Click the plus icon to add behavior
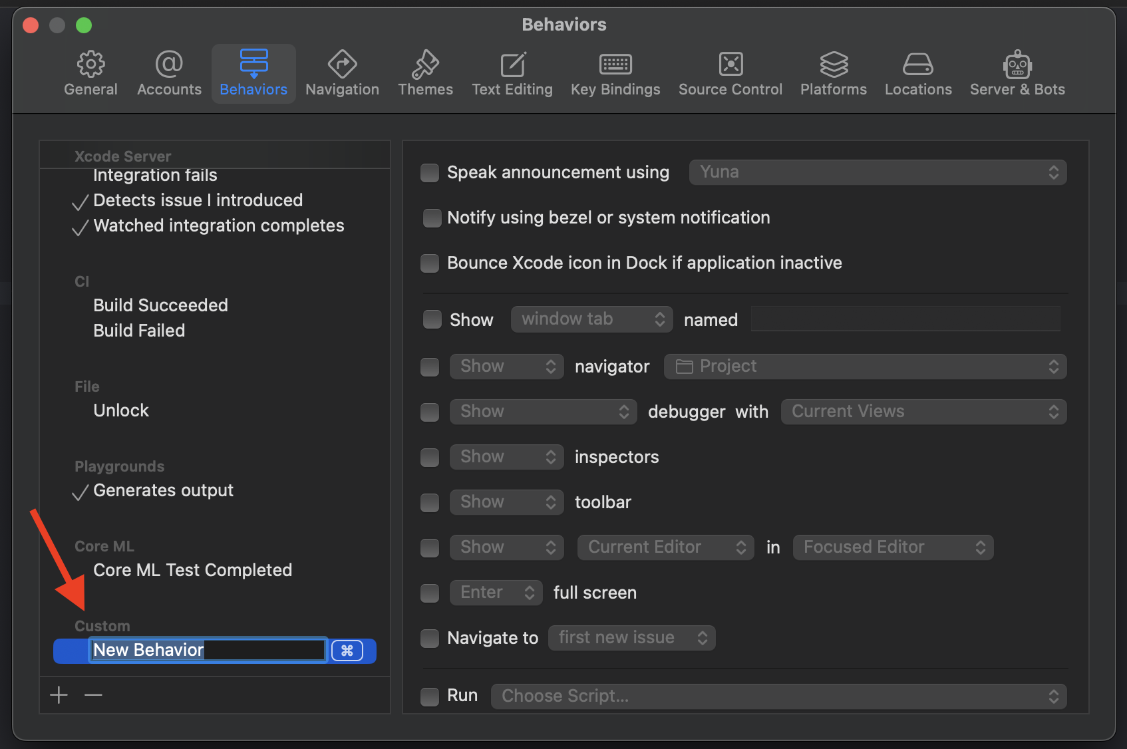 pos(59,695)
